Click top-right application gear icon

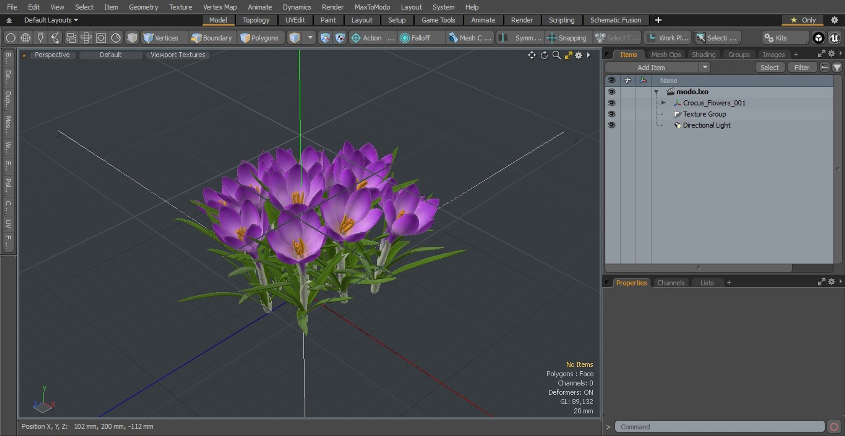point(834,20)
